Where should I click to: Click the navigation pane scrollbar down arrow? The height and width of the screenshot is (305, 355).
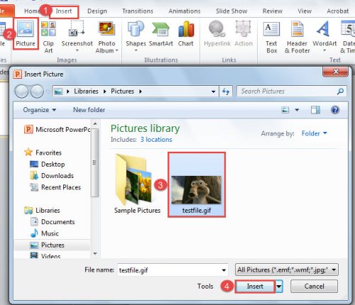tap(95, 253)
